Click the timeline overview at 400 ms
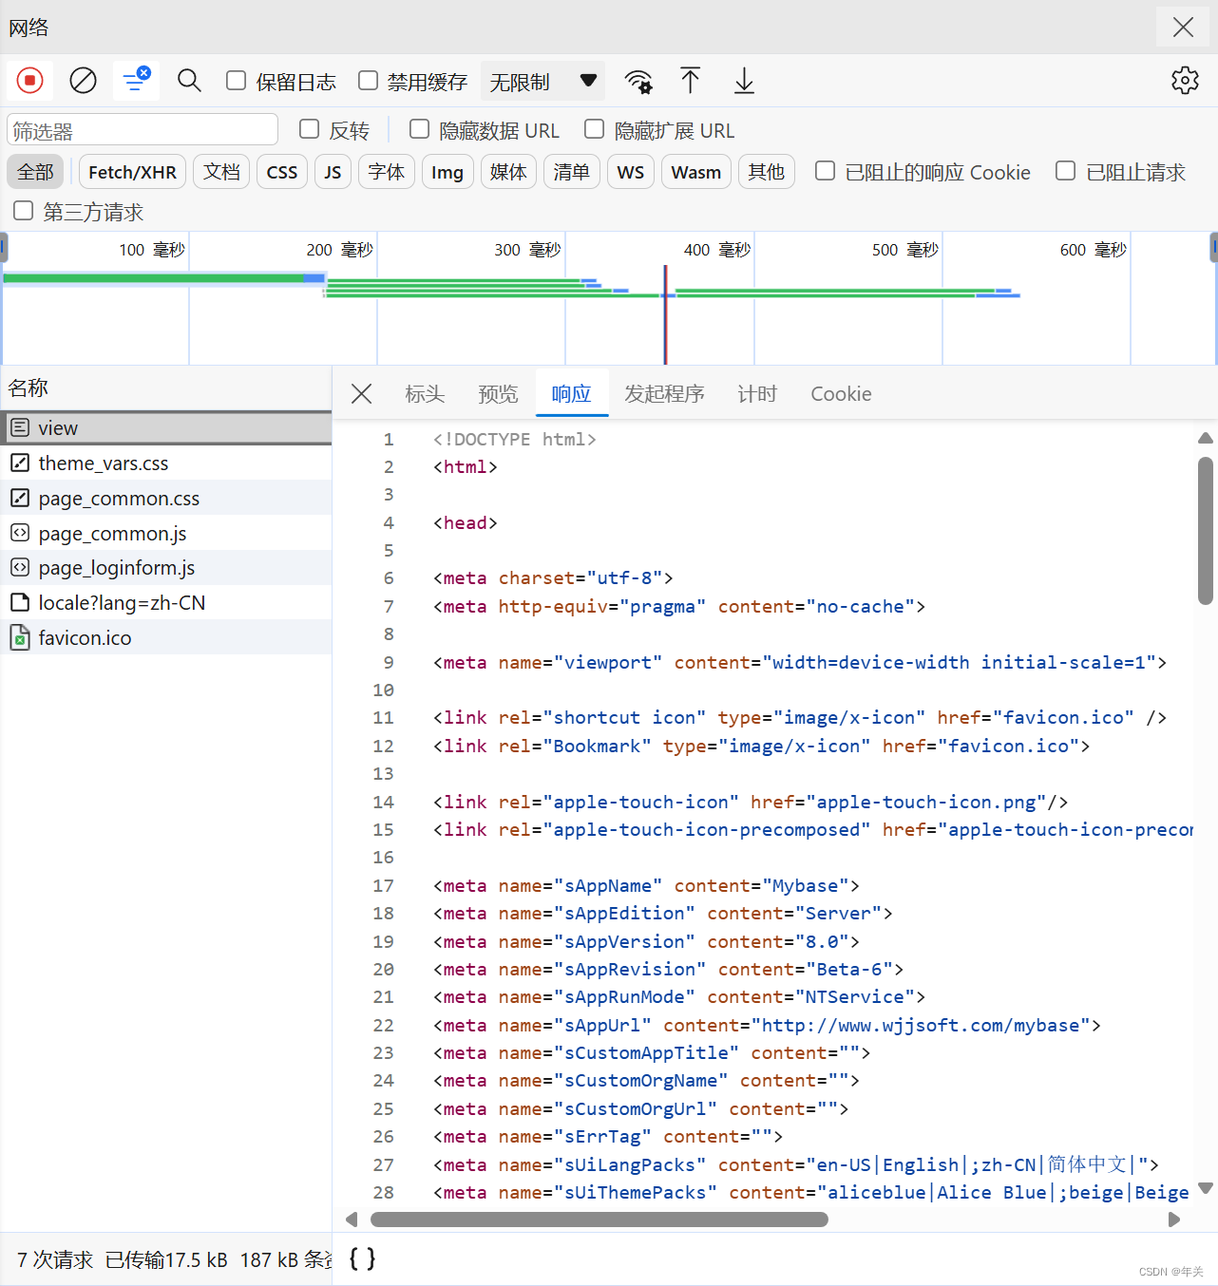 [x=716, y=250]
